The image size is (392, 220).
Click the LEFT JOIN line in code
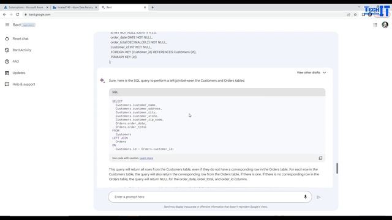[x=120, y=138]
